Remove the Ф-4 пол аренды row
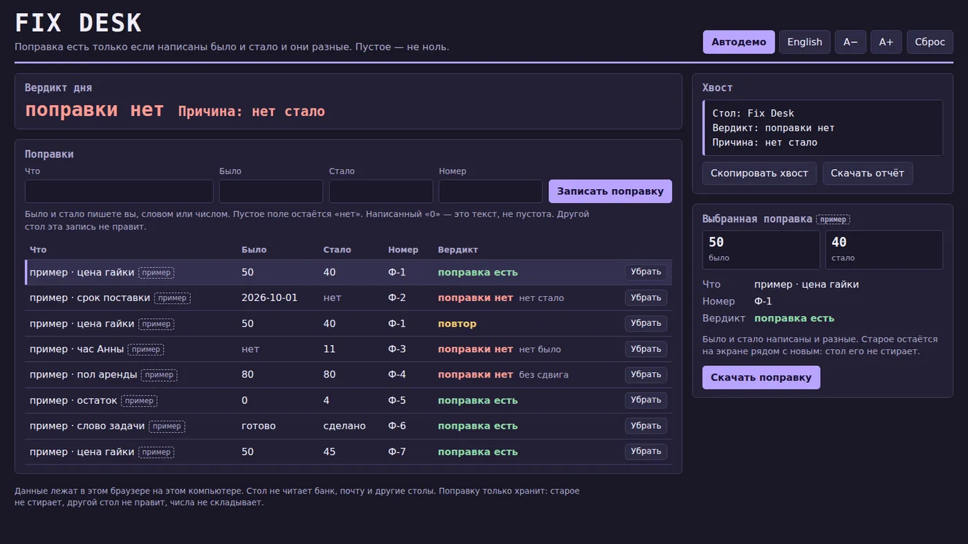968x544 pixels. click(646, 374)
